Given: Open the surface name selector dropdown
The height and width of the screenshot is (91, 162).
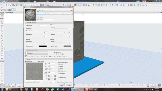Looking at the screenshot, I should (55, 11).
